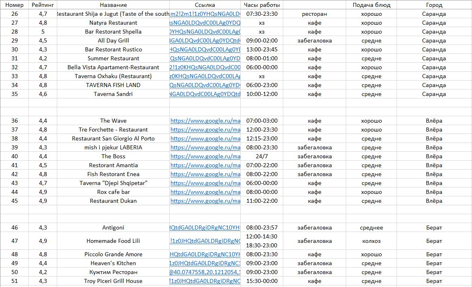Open The Wave google maps link
472x287 pixels.
(205, 121)
